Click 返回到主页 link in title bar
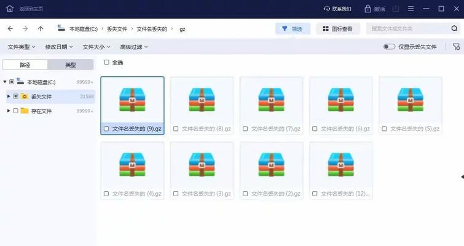 click(31, 9)
